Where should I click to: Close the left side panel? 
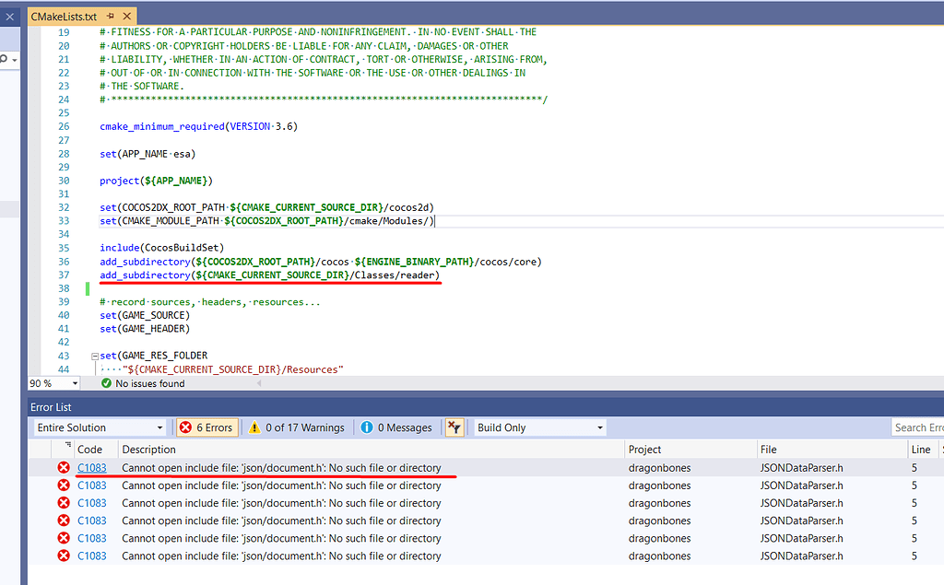(x=9, y=17)
